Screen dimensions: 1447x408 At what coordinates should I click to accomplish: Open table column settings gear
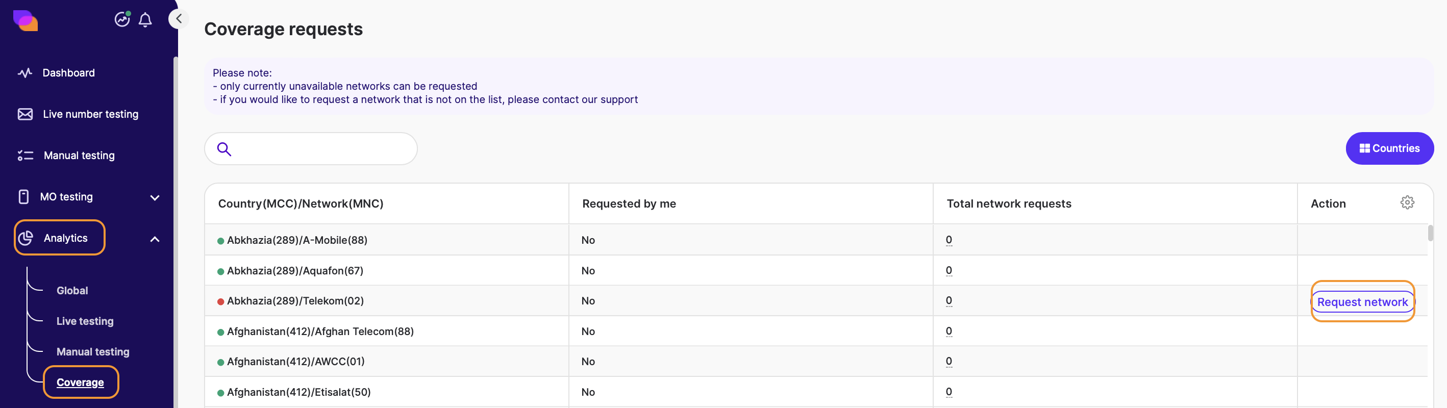tap(1407, 202)
